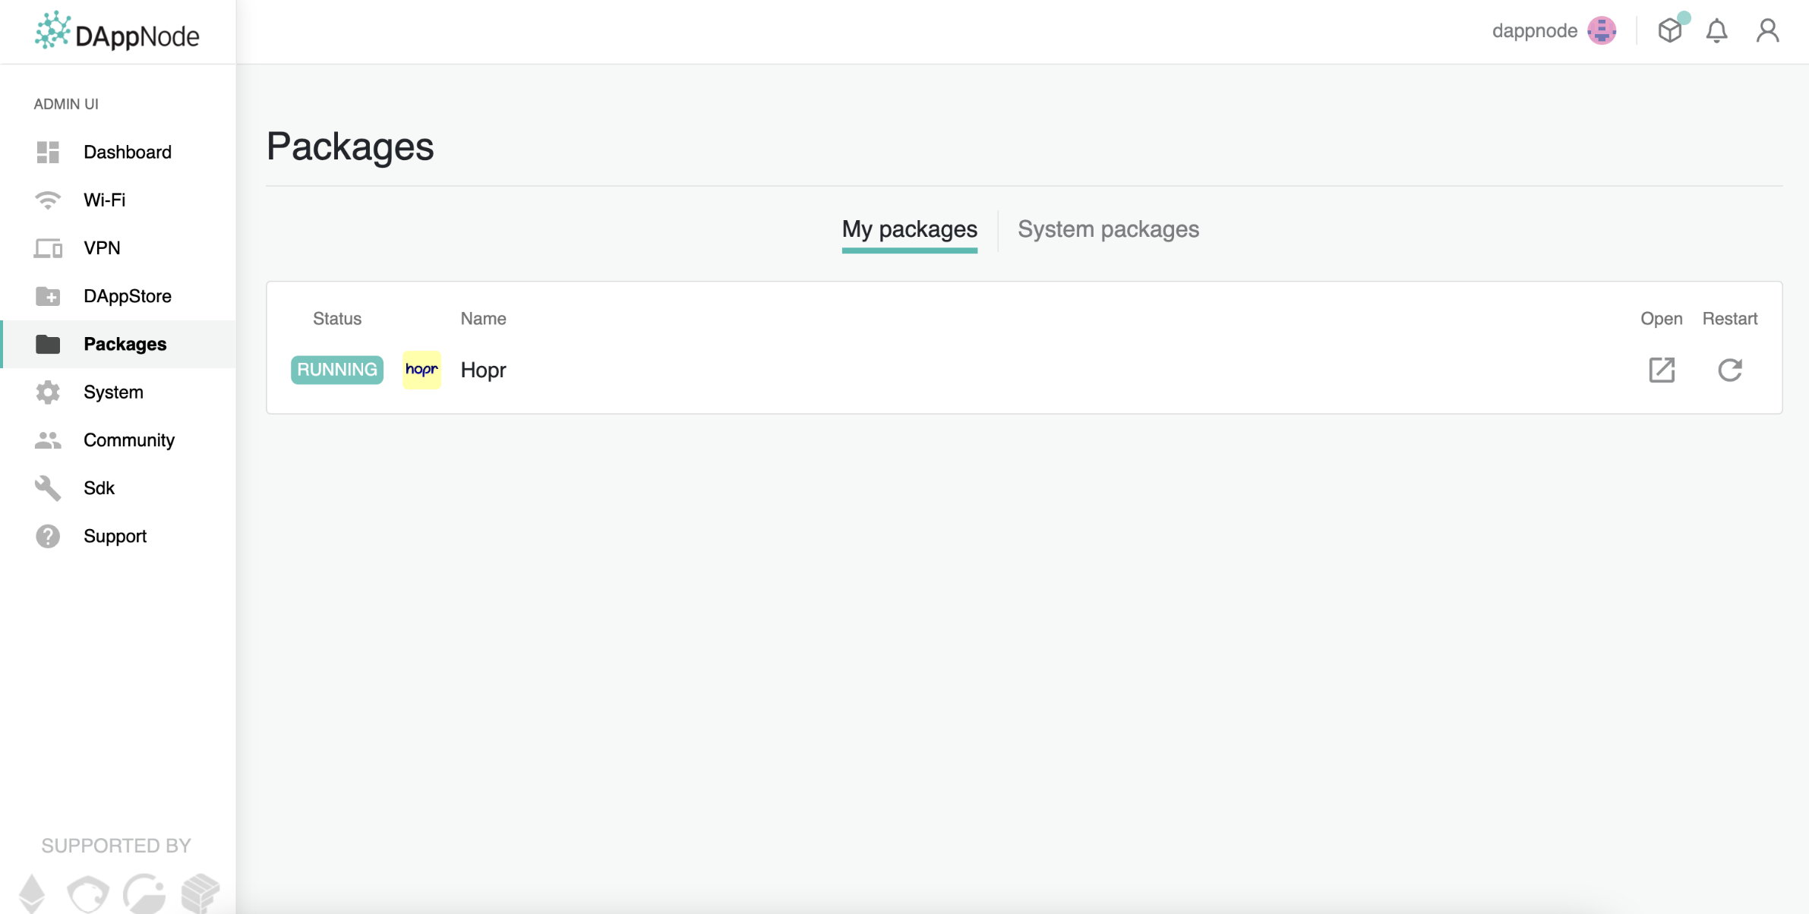Go to System section
This screenshot has width=1809, height=914.
pyautogui.click(x=113, y=392)
